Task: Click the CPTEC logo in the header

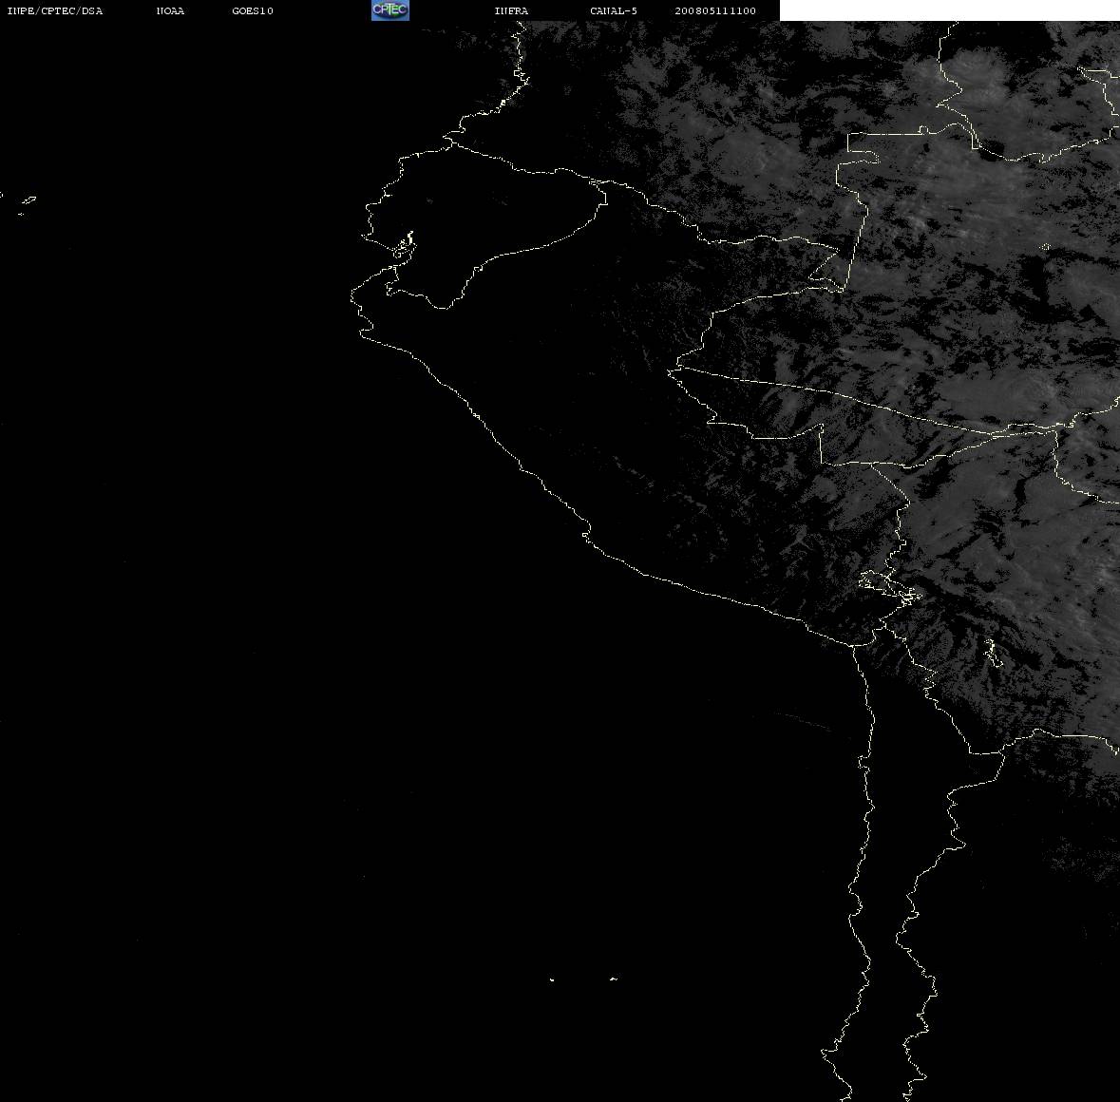Action: tap(390, 10)
